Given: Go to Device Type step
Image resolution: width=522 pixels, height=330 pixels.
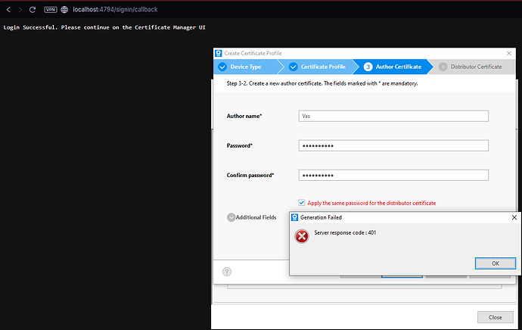Looking at the screenshot, I should point(246,67).
